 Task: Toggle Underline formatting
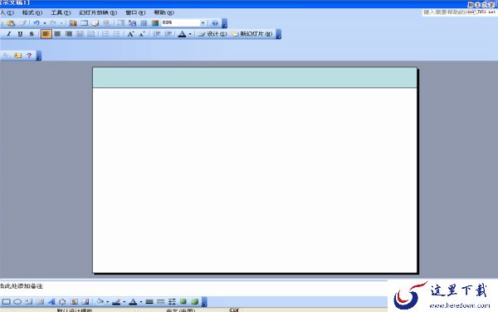[20, 34]
